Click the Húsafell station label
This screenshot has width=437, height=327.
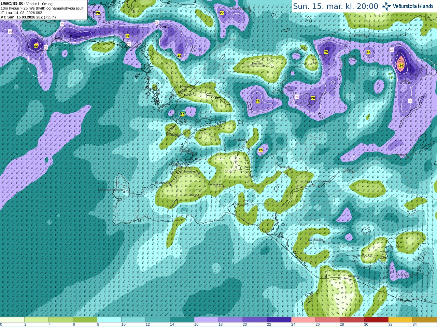257,63
